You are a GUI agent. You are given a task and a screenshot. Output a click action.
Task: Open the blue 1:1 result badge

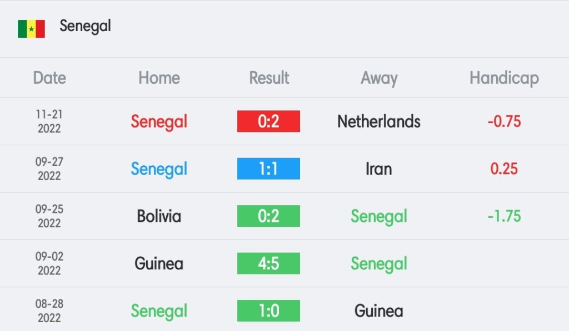click(x=268, y=169)
